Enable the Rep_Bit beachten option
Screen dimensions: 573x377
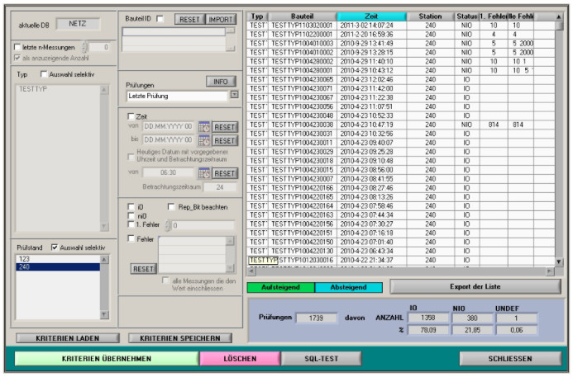tap(171, 207)
